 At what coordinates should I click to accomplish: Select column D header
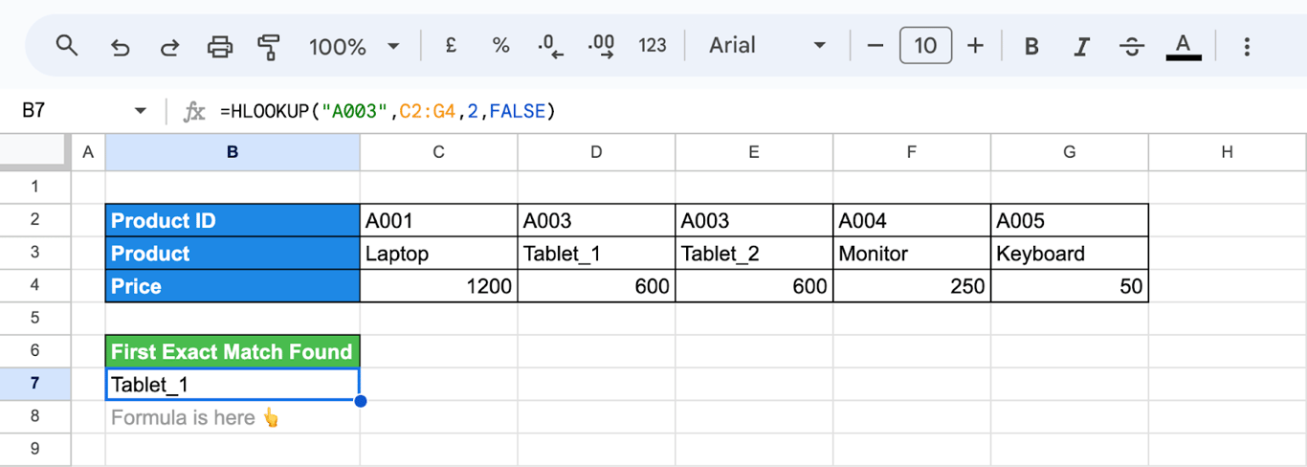(x=596, y=151)
